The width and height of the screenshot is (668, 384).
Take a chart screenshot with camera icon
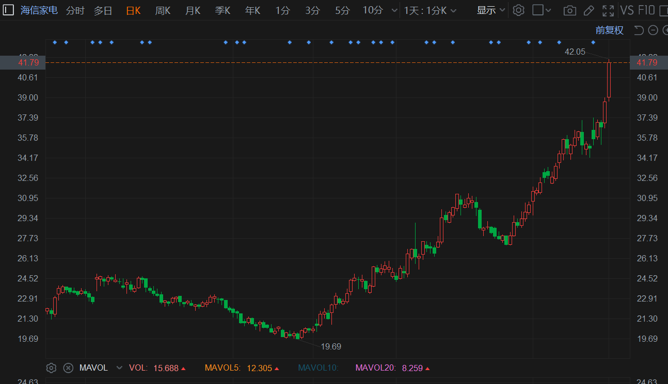[569, 10]
